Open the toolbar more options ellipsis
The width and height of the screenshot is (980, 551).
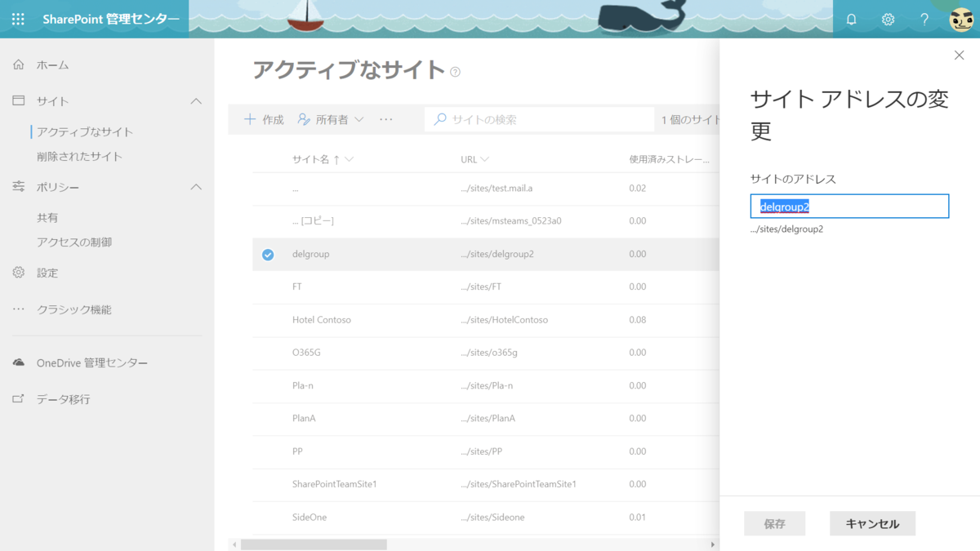coord(386,119)
